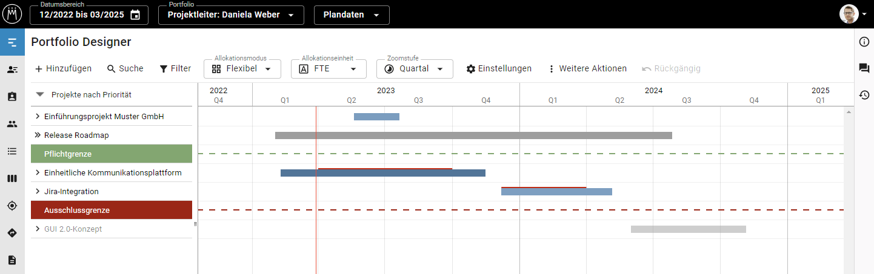
Task: Expand the Jira-Integration project row
Action: [38, 192]
